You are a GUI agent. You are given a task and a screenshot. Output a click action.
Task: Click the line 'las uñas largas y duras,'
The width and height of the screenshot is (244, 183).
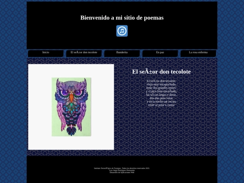[161, 94]
